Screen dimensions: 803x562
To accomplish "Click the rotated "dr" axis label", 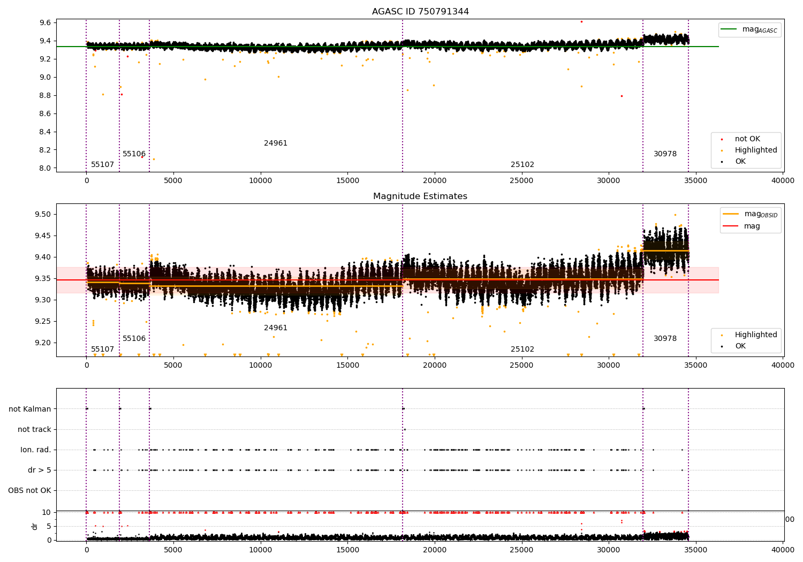I will [35, 527].
